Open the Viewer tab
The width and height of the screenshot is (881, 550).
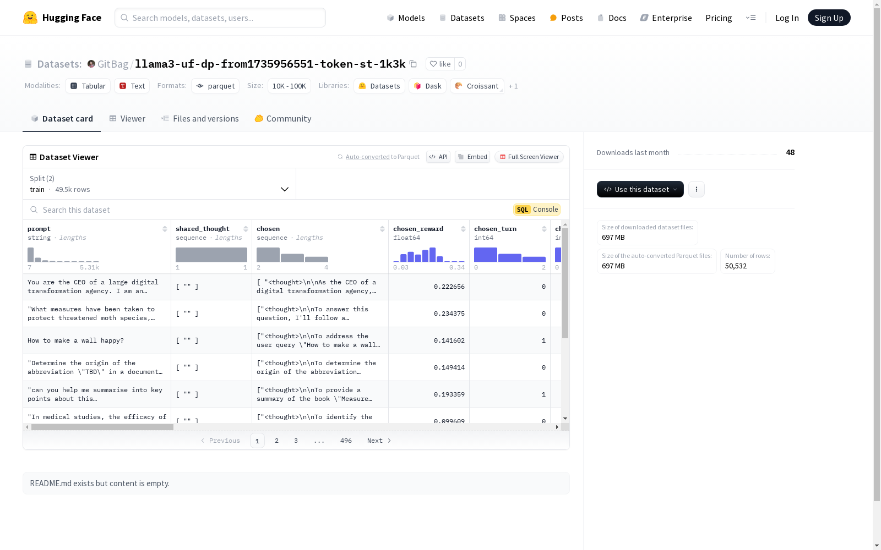tap(127, 119)
